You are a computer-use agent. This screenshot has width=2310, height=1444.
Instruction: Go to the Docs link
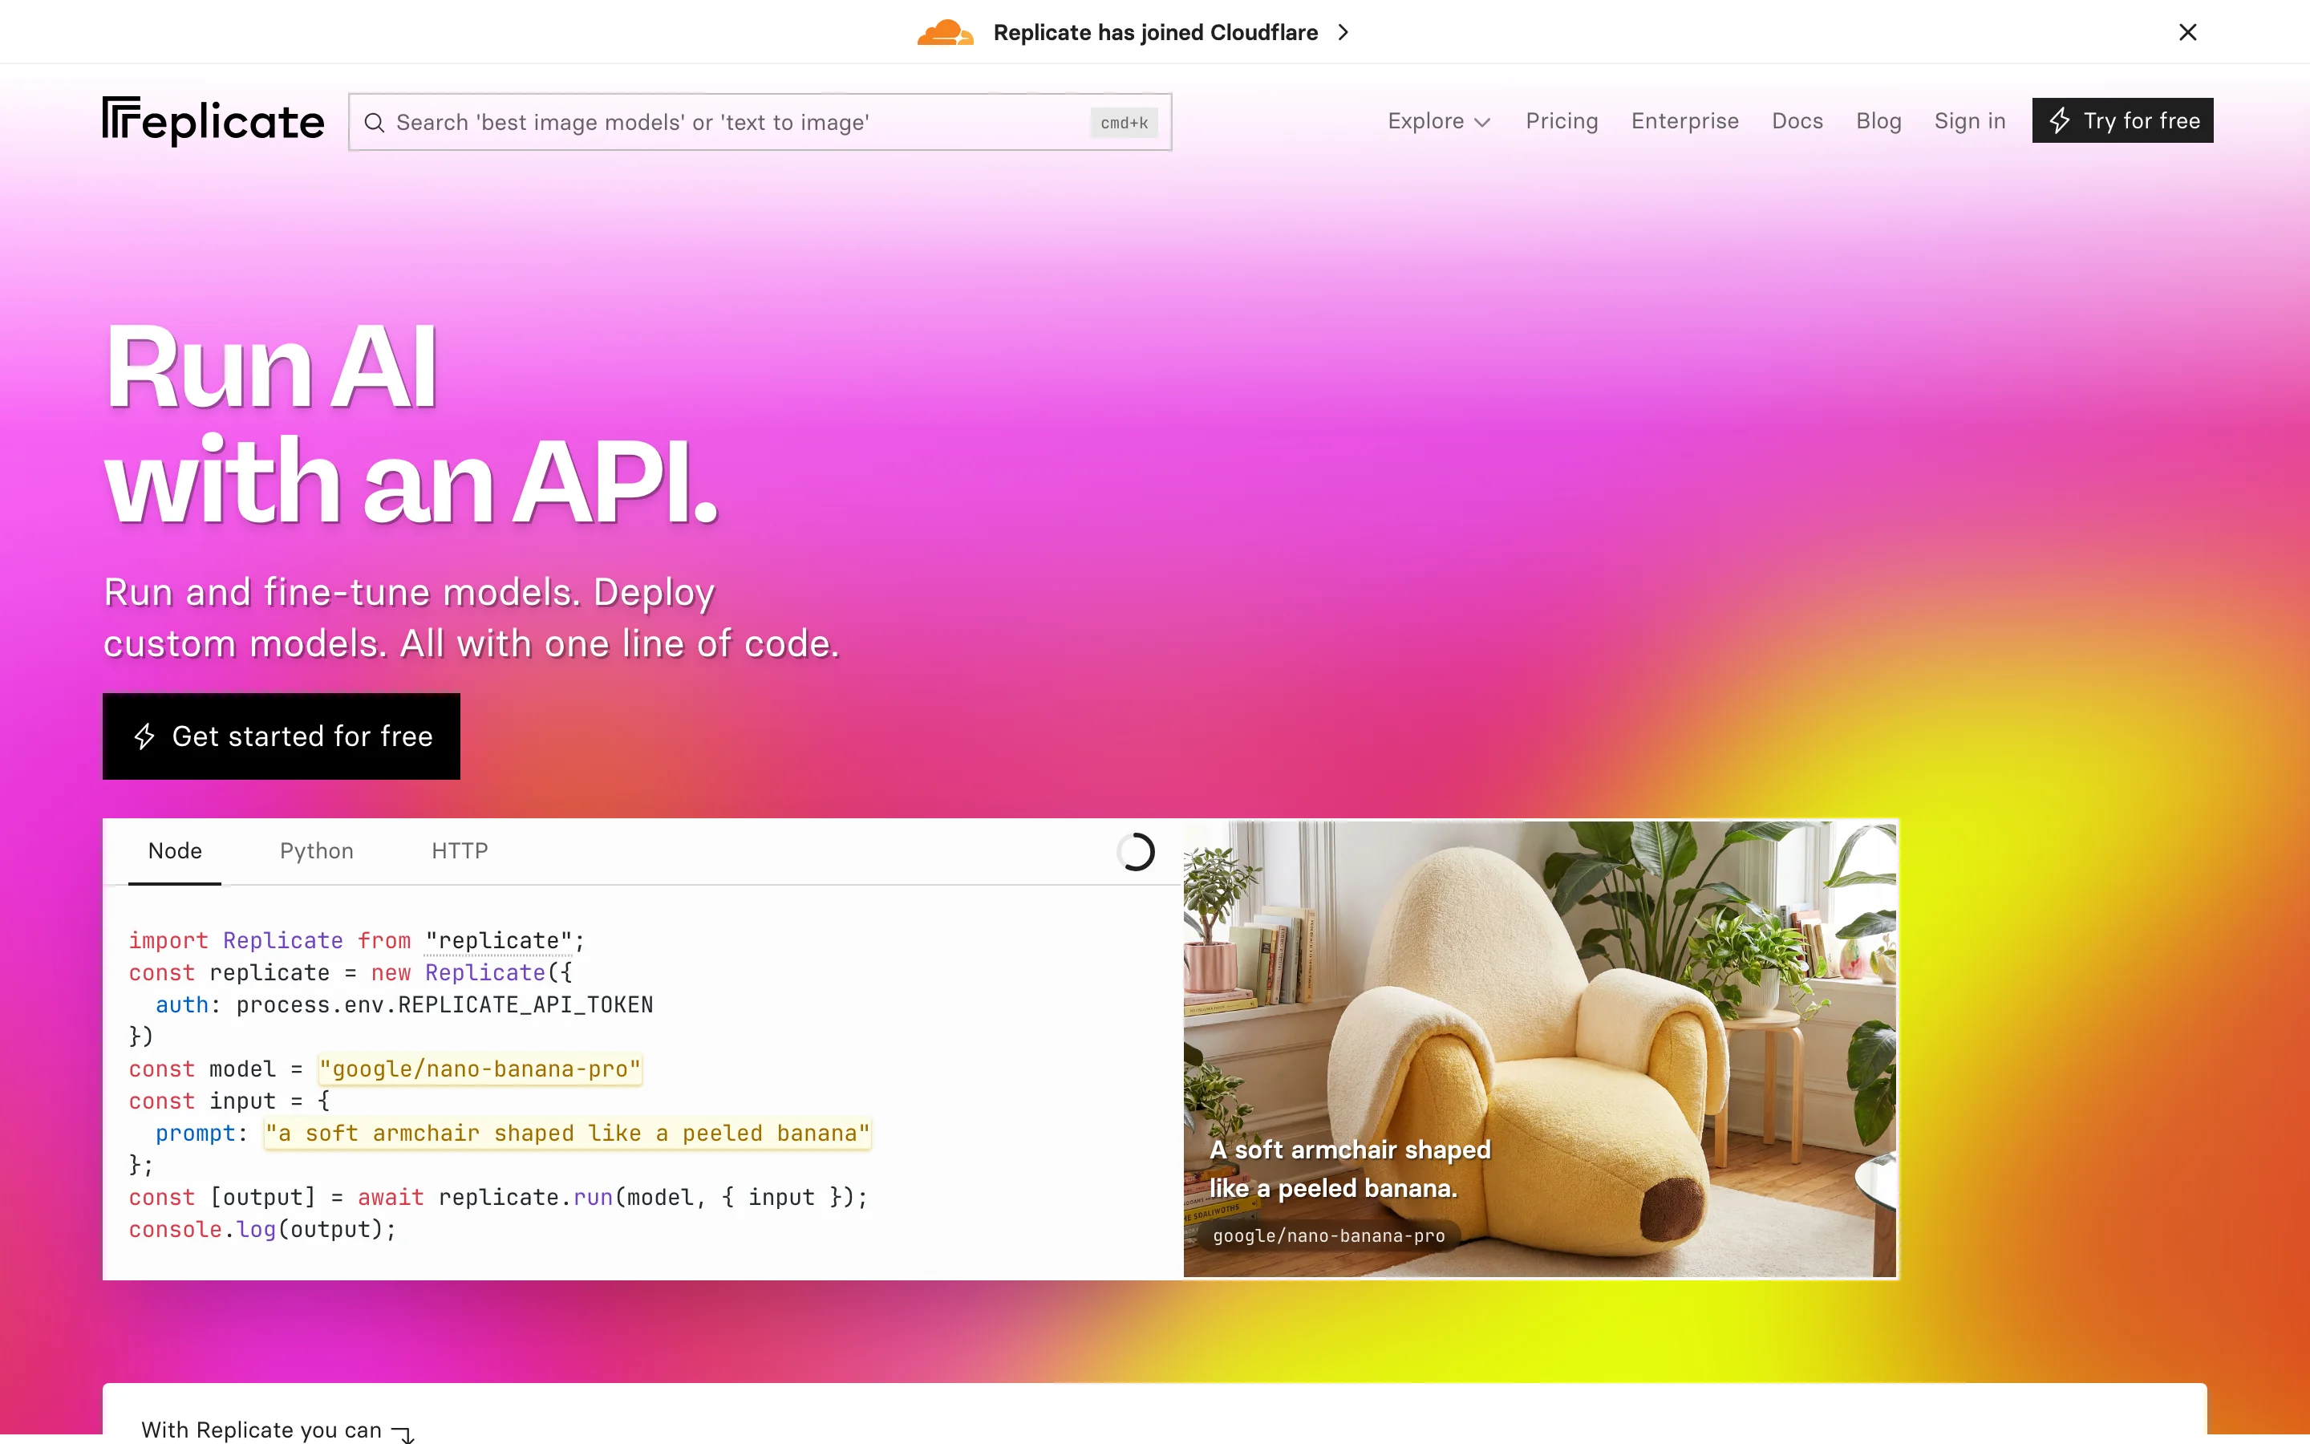tap(1797, 121)
